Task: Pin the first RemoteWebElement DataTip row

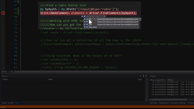Action: click(x=140, y=19)
